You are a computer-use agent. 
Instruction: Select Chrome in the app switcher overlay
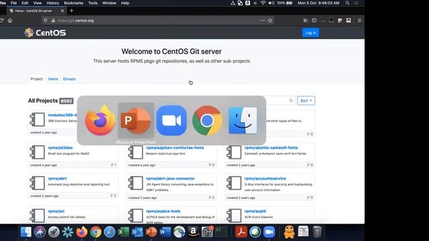[x=207, y=120]
